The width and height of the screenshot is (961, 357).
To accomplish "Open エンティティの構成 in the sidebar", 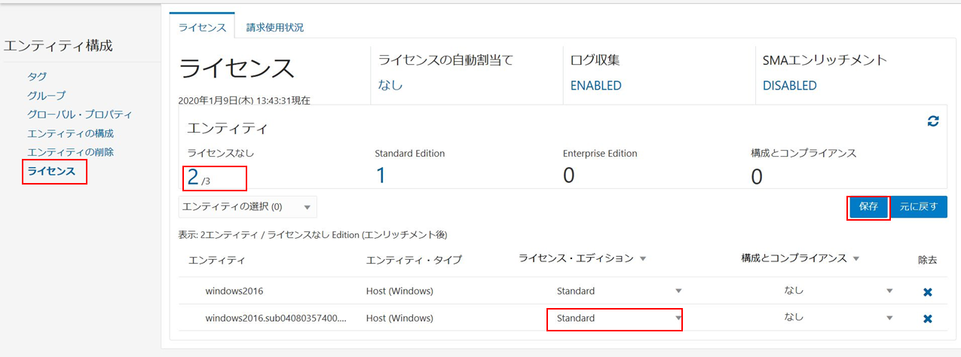I will (71, 133).
